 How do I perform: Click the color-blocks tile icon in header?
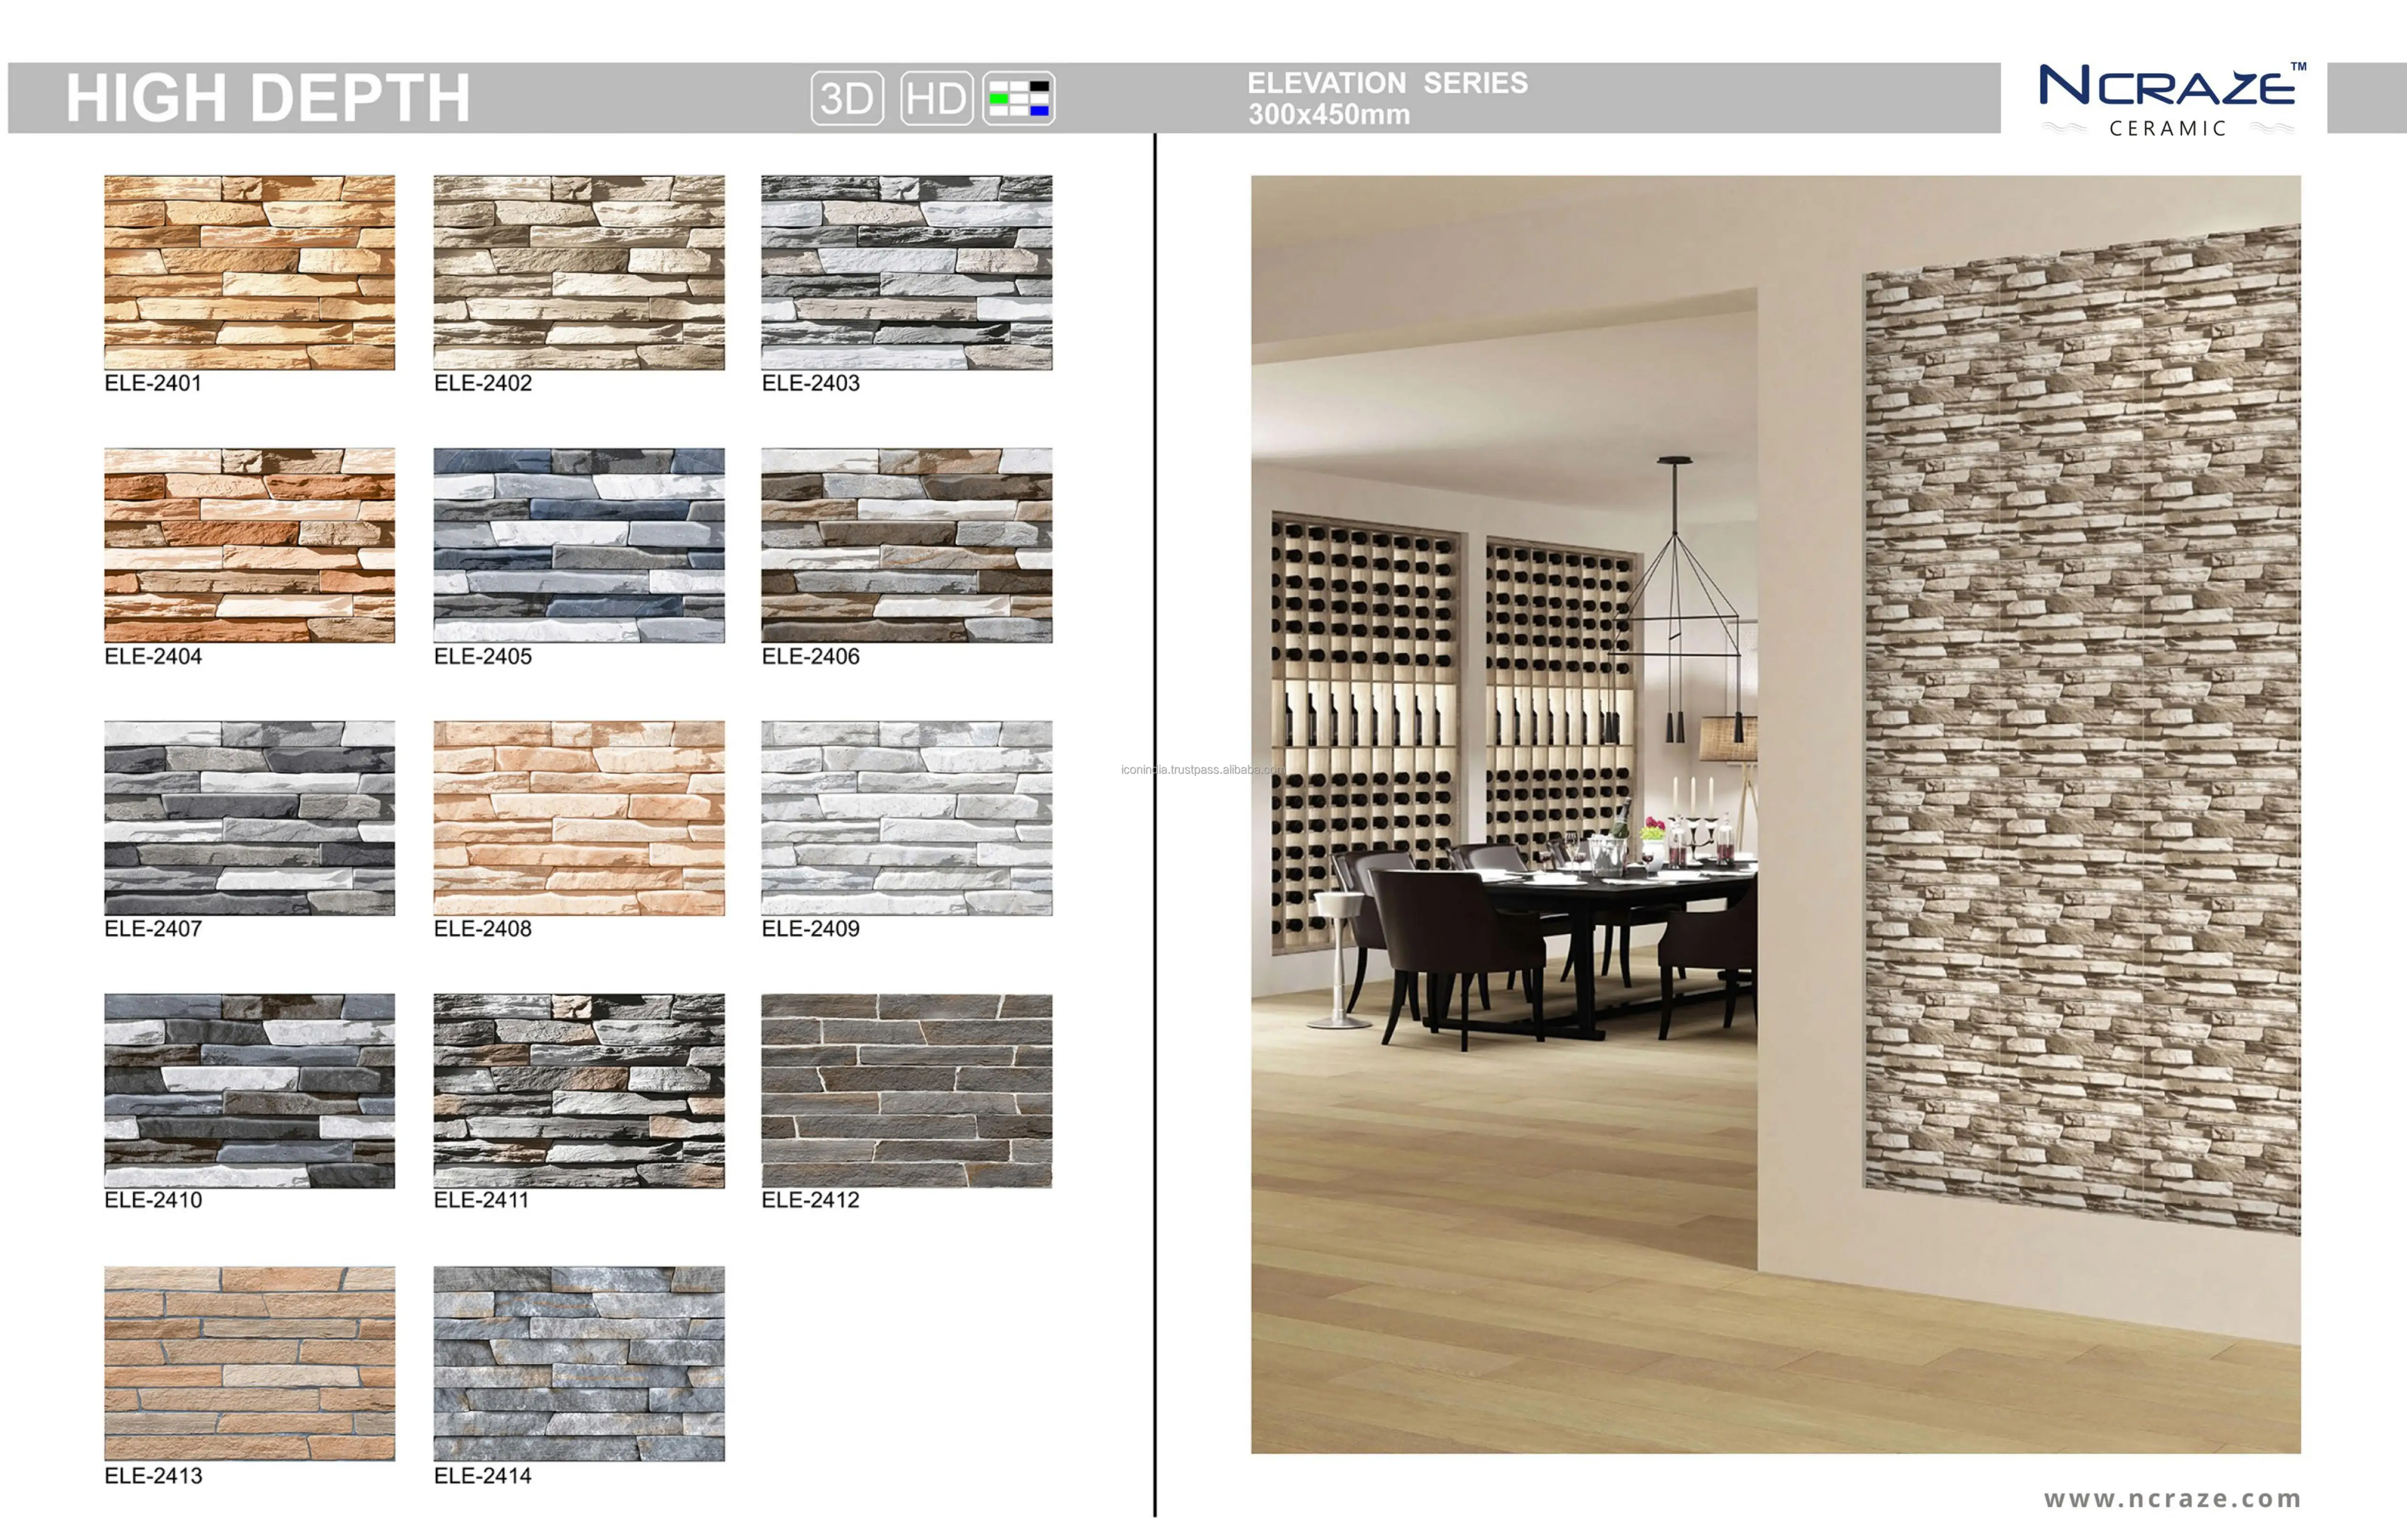coord(1018,98)
